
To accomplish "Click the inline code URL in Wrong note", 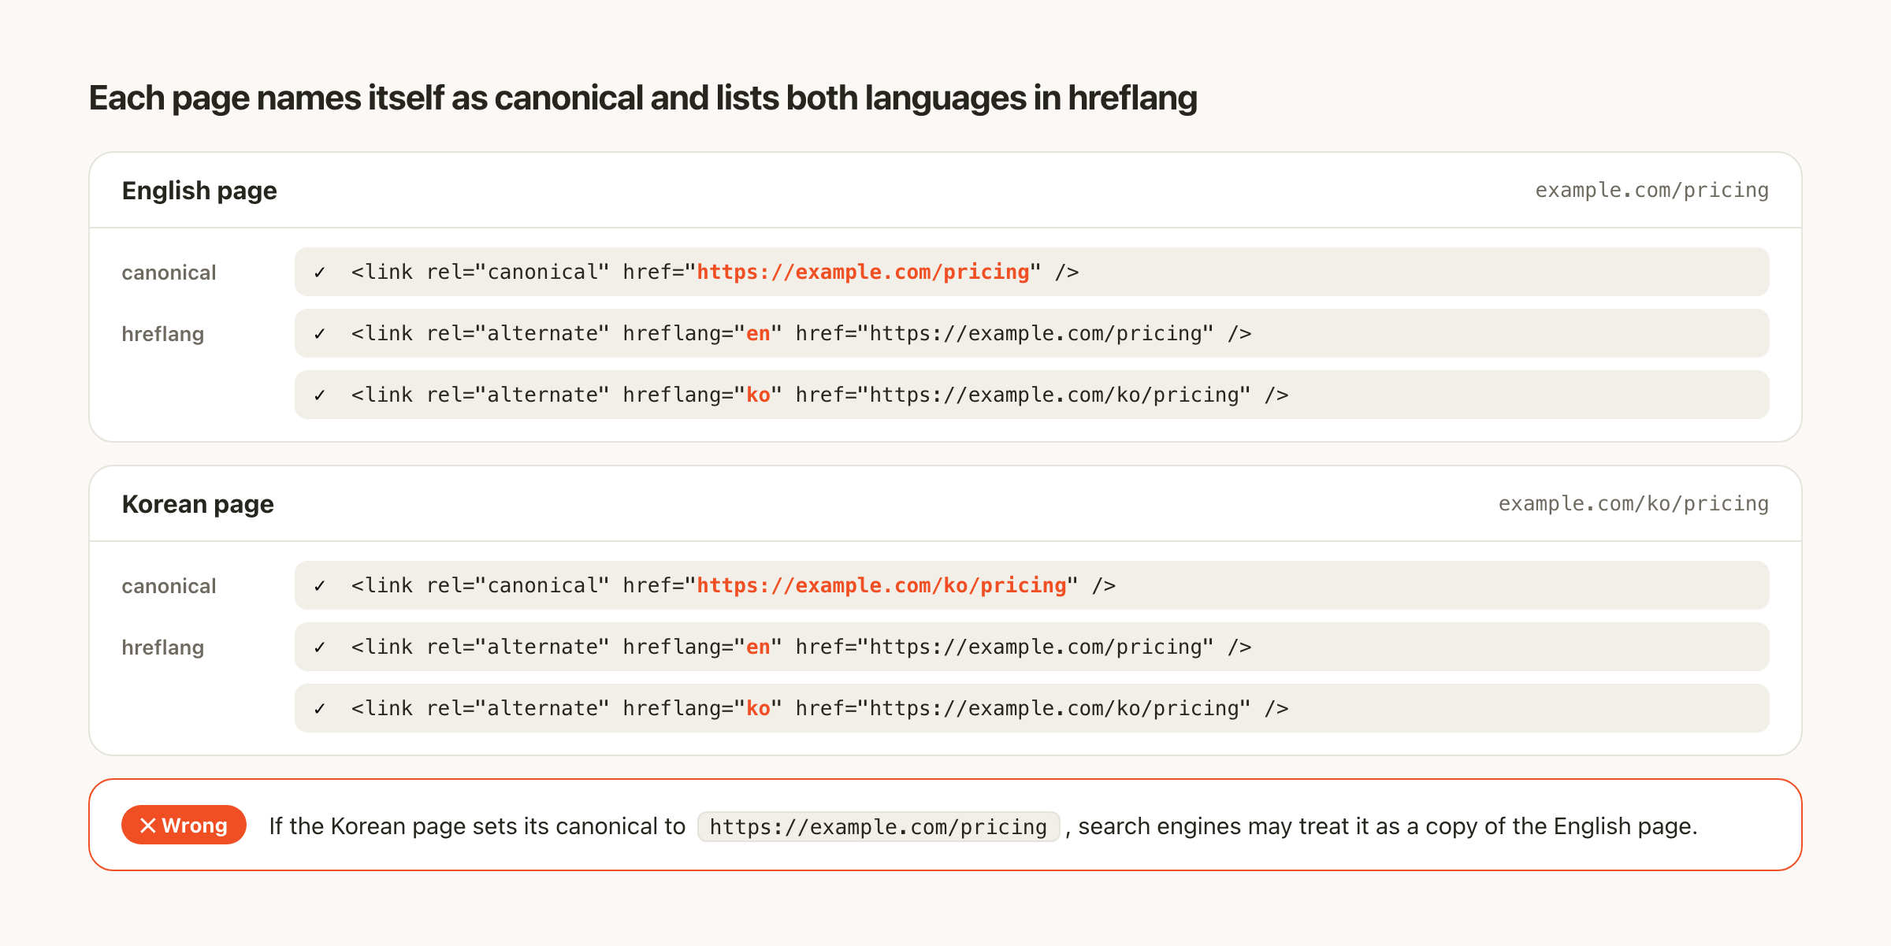I will pyautogui.click(x=879, y=827).
